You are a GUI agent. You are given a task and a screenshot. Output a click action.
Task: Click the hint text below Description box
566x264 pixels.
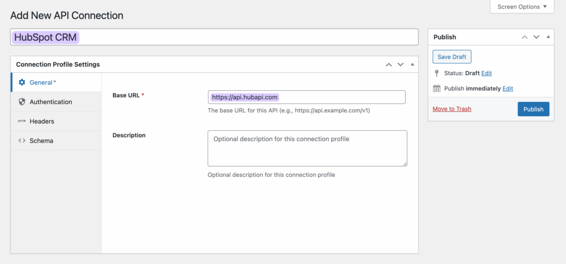pos(271,175)
